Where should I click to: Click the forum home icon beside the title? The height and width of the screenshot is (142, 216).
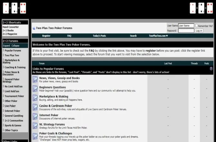click(x=34, y=28)
